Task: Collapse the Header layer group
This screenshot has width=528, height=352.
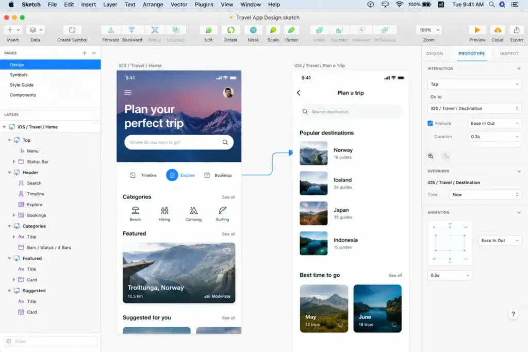Action: [x=9, y=172]
